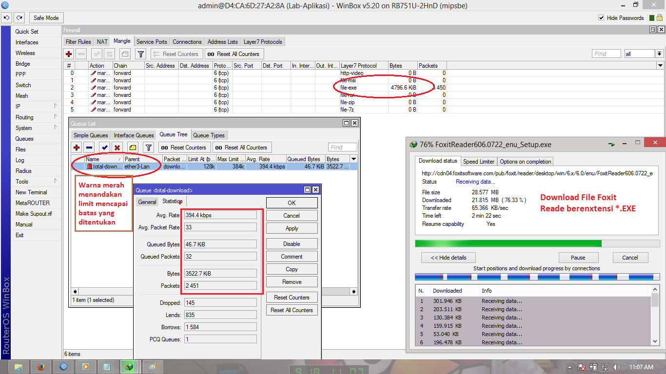Switch to the Filter Rules tab
Screen dimensions: 666x374
(x=78, y=42)
